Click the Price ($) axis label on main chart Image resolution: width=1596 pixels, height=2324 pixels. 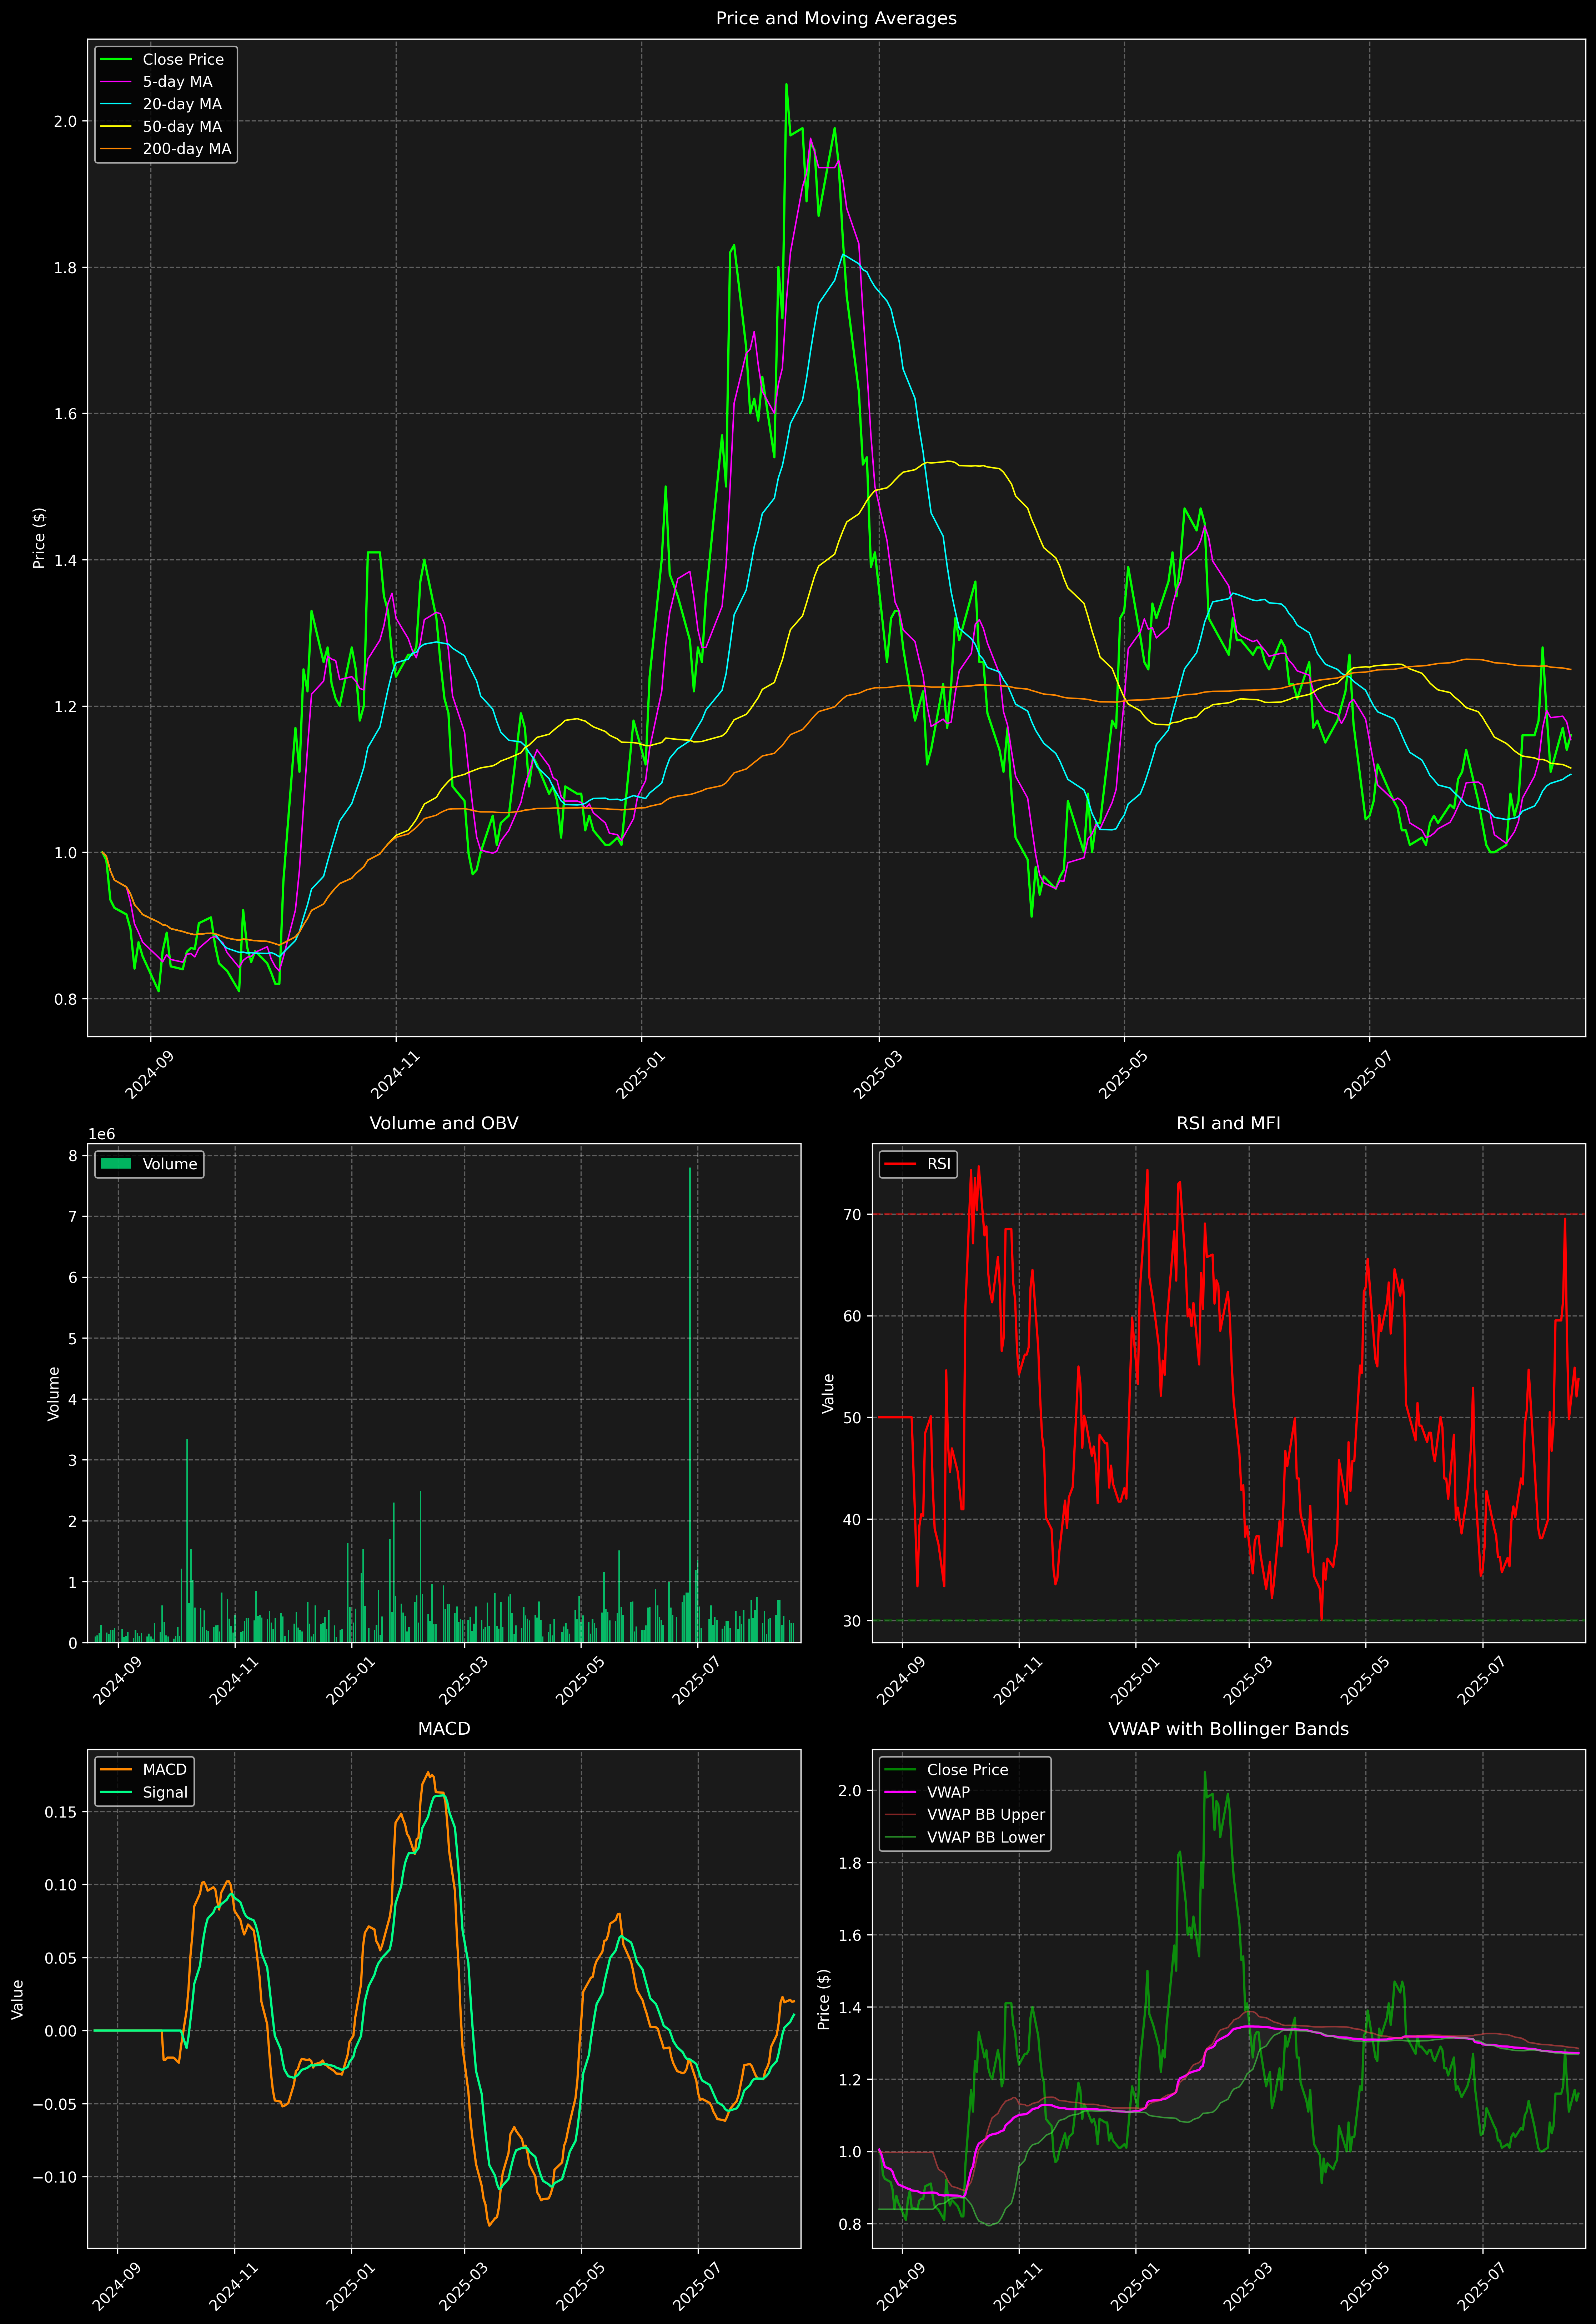(x=39, y=538)
